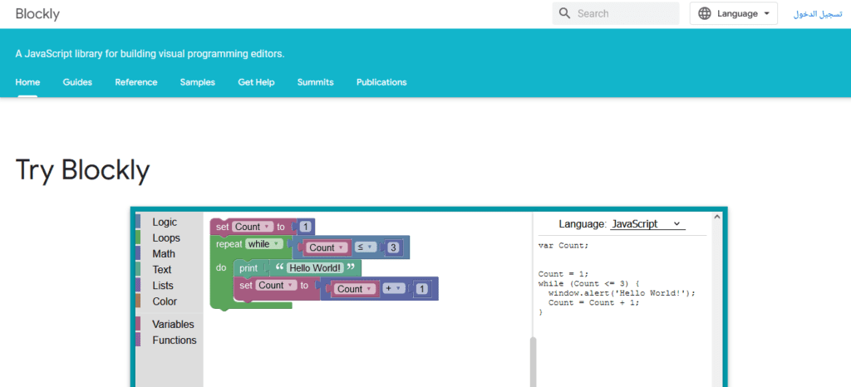This screenshot has width=851, height=387.
Task: Focus the Search input field
Action: pyautogui.click(x=616, y=13)
